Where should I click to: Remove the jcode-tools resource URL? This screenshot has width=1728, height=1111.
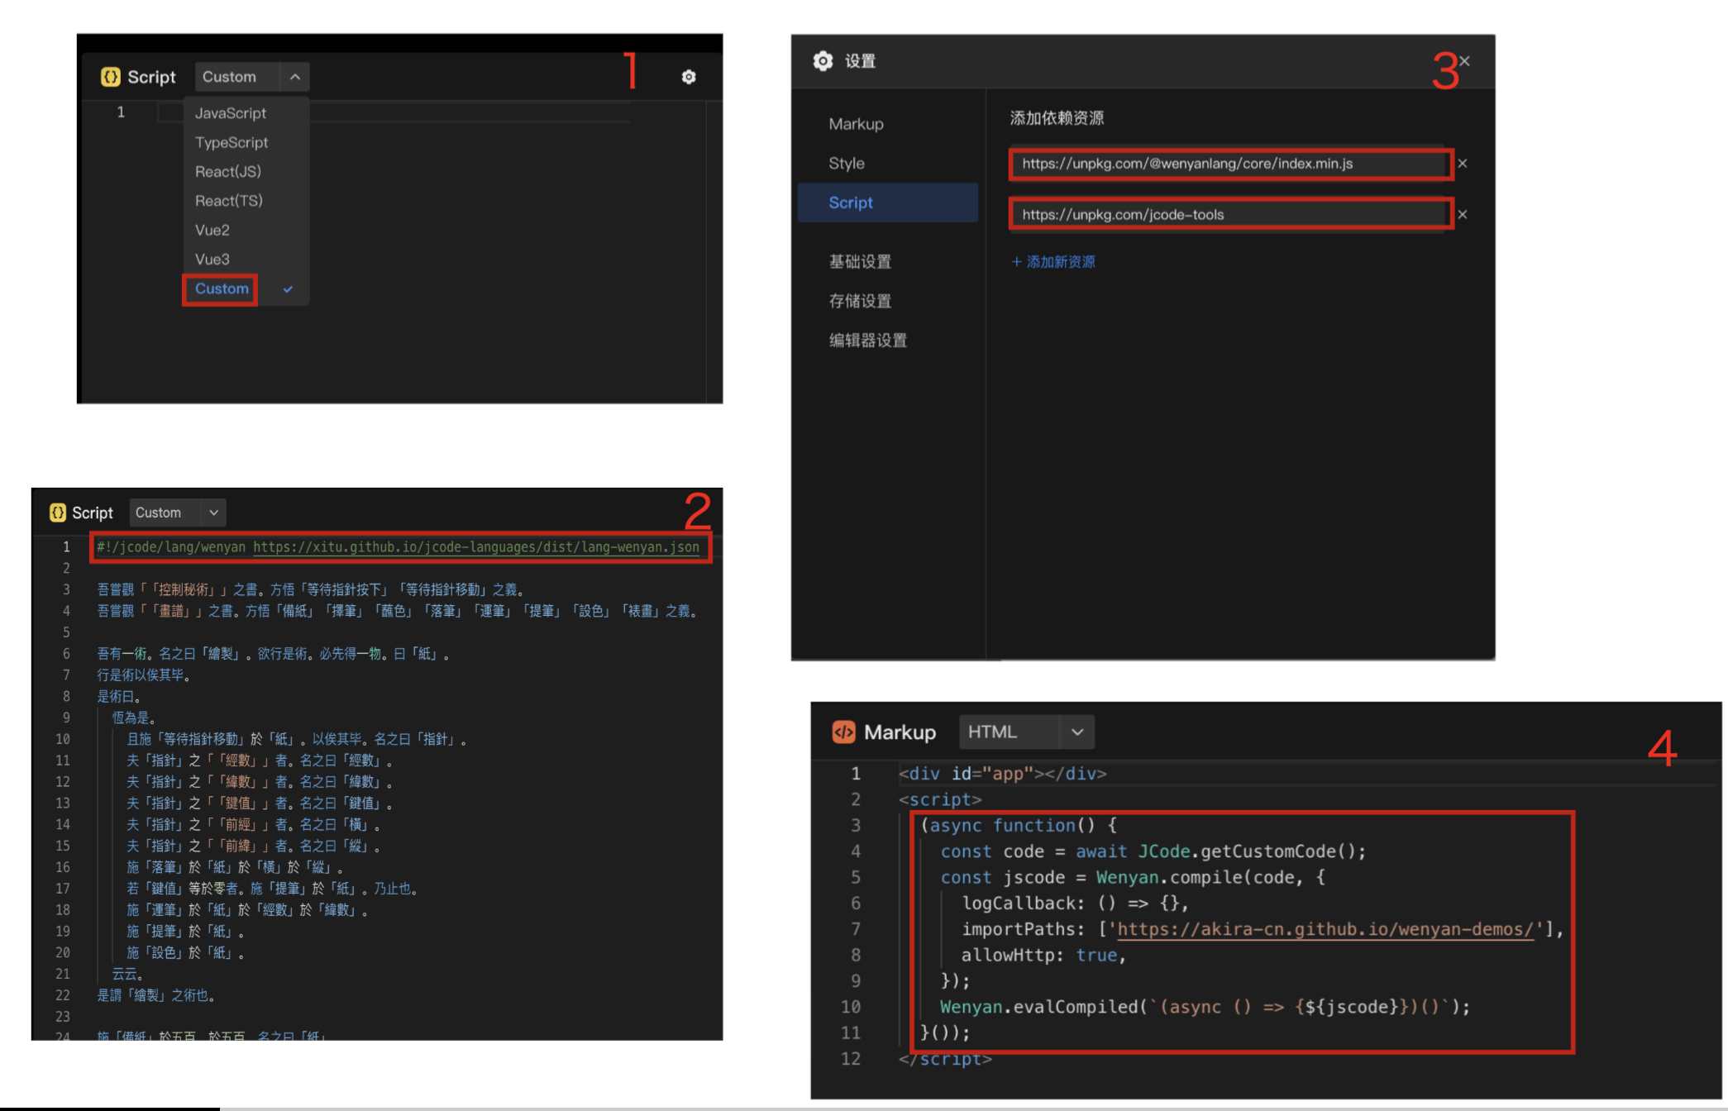pyautogui.click(x=1463, y=215)
